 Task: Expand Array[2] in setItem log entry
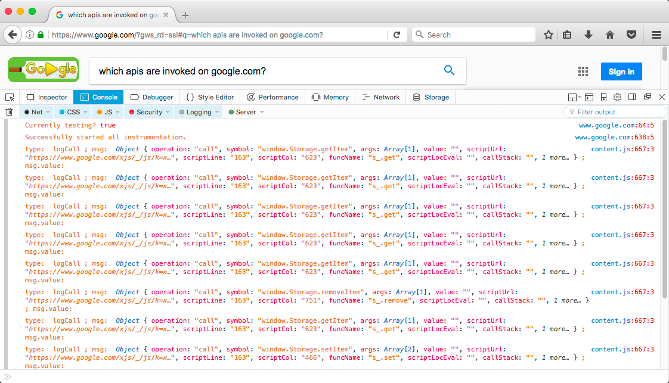399,349
